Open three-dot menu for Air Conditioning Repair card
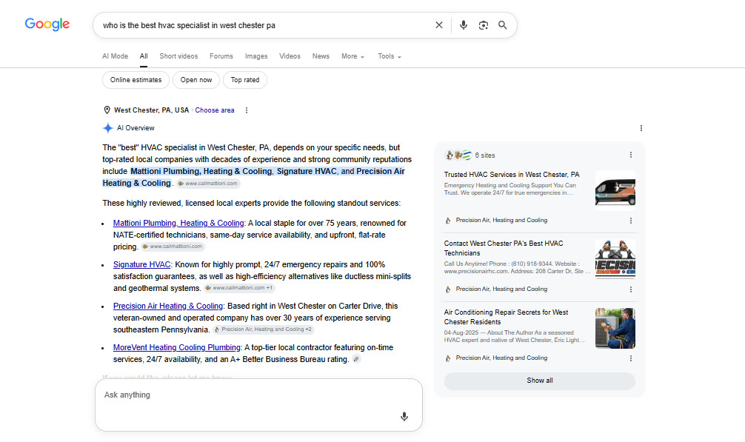Viewport: 745px width, 442px height. click(x=630, y=358)
